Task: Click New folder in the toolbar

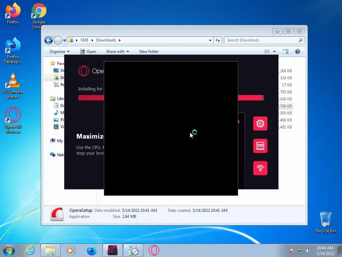Action: pyautogui.click(x=149, y=51)
